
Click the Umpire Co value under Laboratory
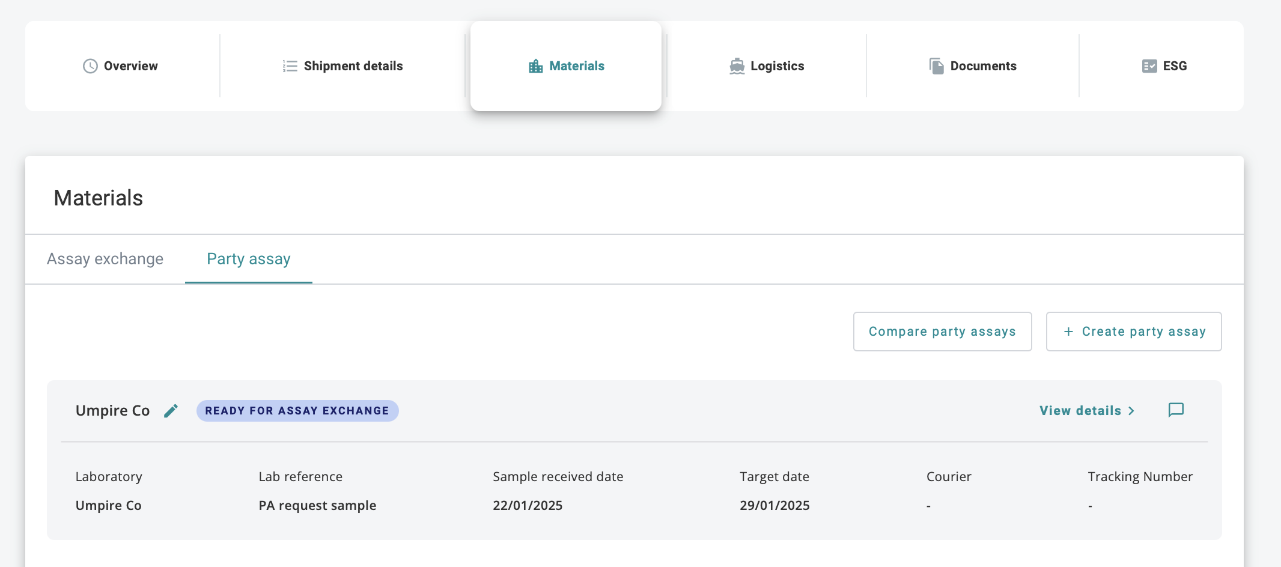[108, 506]
